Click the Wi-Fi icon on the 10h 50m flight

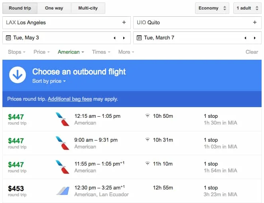148,116
